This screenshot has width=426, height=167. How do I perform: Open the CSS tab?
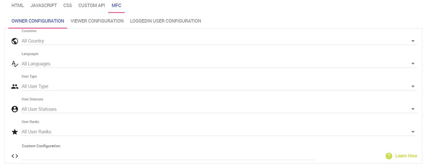pyautogui.click(x=68, y=5)
